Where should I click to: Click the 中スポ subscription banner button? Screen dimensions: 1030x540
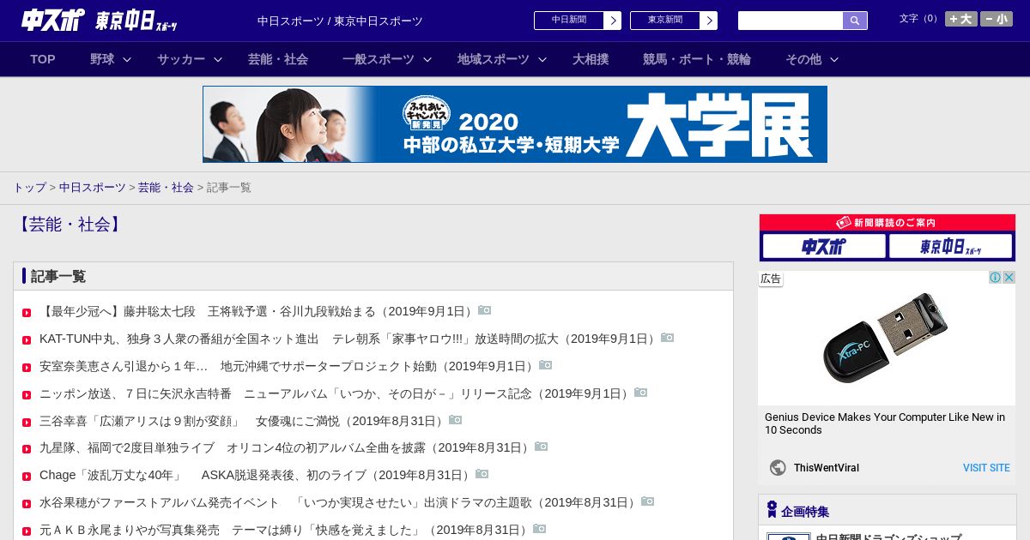pyautogui.click(x=824, y=247)
